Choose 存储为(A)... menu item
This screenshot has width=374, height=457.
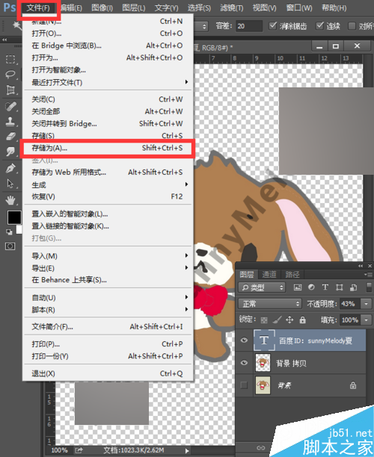coord(108,148)
